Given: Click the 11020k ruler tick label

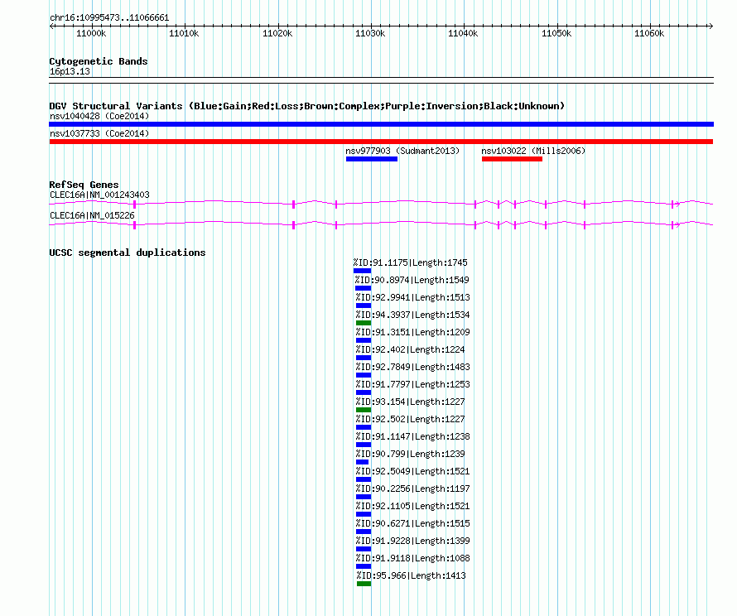Looking at the screenshot, I should [x=277, y=33].
